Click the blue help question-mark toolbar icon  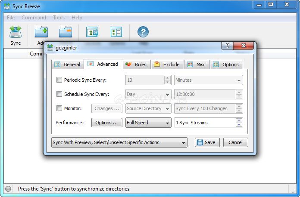tap(143, 32)
